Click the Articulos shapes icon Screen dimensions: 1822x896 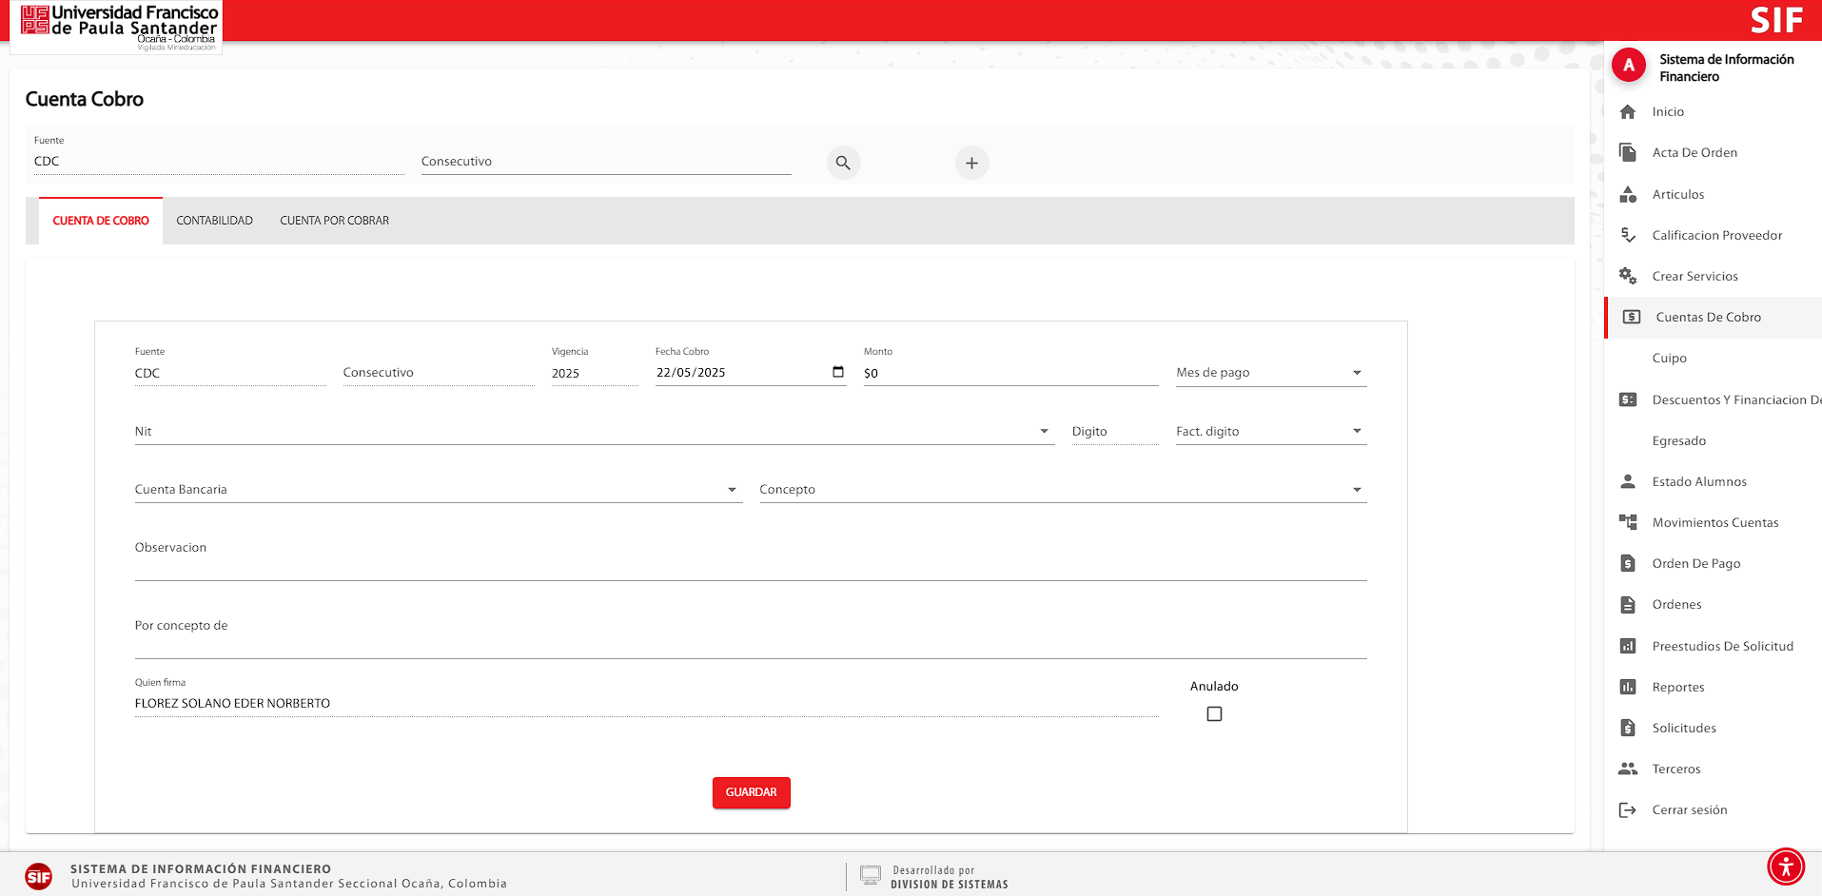point(1628,194)
